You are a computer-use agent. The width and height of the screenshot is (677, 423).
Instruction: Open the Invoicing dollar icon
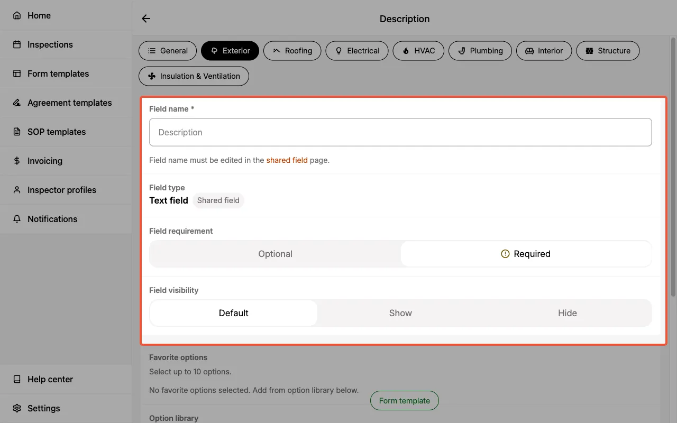point(16,161)
